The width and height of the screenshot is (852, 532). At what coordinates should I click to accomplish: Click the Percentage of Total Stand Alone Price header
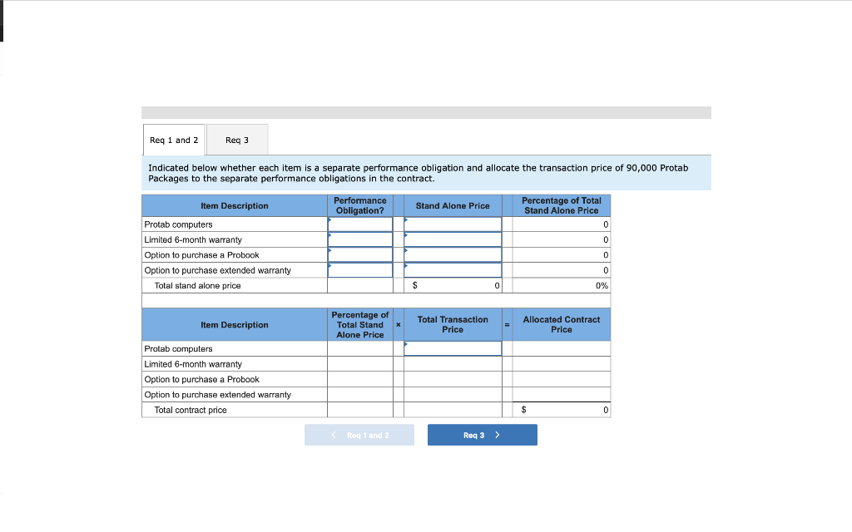(x=561, y=205)
